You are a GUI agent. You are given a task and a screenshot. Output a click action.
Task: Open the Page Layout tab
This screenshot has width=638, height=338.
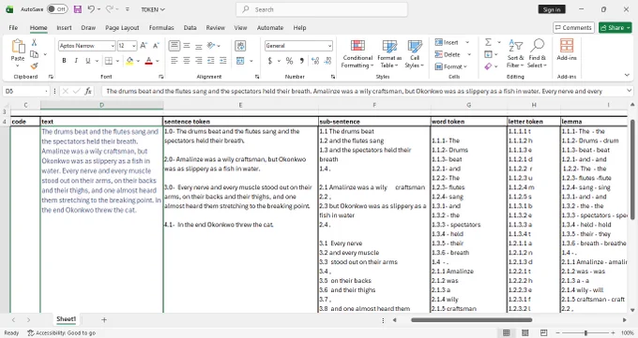[x=122, y=28]
